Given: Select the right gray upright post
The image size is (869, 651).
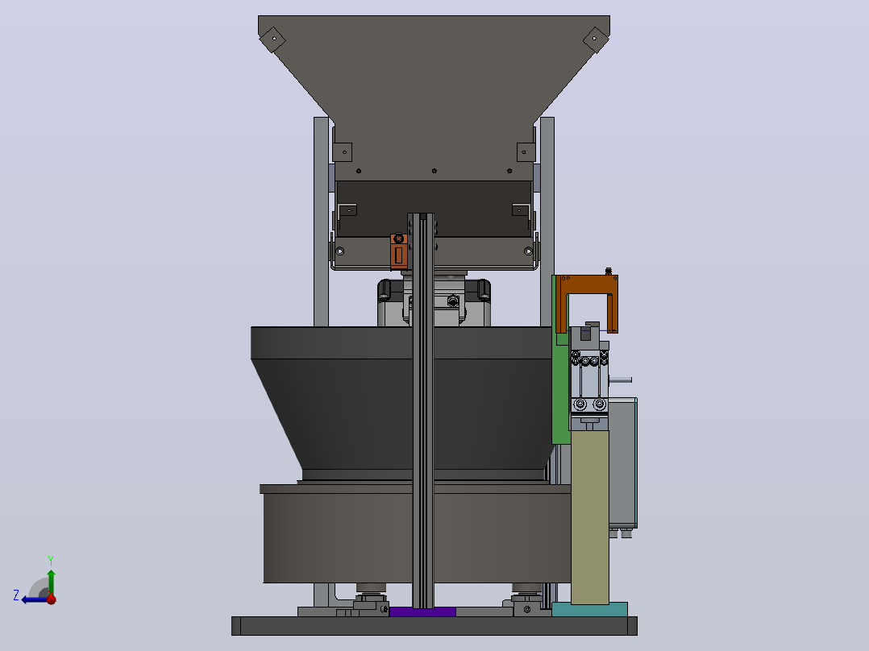Looking at the screenshot, I should (547, 222).
